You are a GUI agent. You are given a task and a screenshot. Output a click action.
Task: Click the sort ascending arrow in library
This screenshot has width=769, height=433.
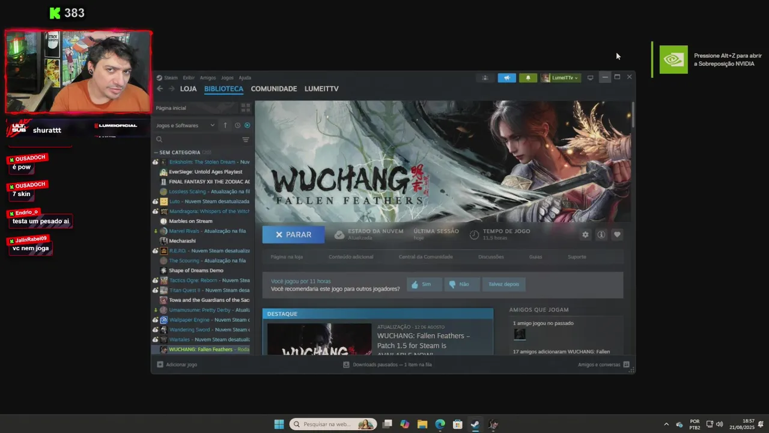pos(225,125)
